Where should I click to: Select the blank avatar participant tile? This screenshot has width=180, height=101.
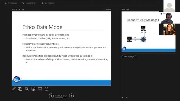(x=169, y=6)
